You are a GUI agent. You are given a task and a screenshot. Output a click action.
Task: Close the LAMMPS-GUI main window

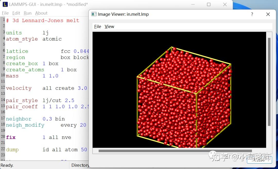pyautogui.click(x=225, y=4)
